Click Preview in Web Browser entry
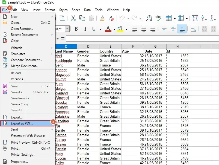The image size is (219, 165). pos(28,135)
